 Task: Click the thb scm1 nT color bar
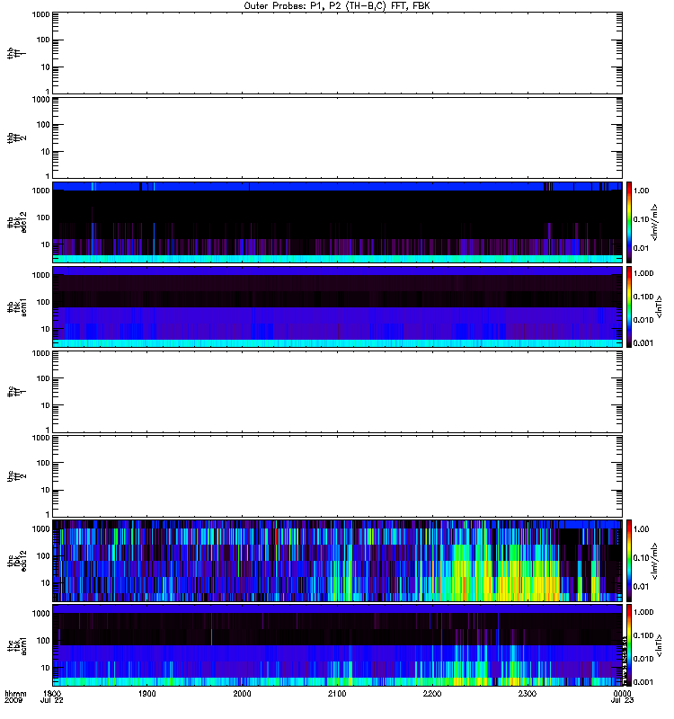pos(629,306)
